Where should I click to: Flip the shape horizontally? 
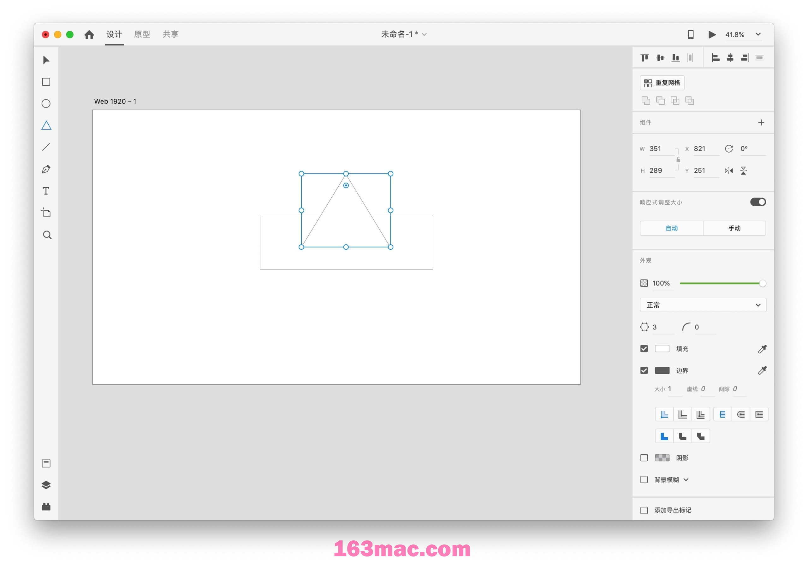[728, 171]
